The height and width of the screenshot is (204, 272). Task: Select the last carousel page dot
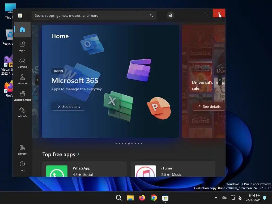(x=142, y=144)
